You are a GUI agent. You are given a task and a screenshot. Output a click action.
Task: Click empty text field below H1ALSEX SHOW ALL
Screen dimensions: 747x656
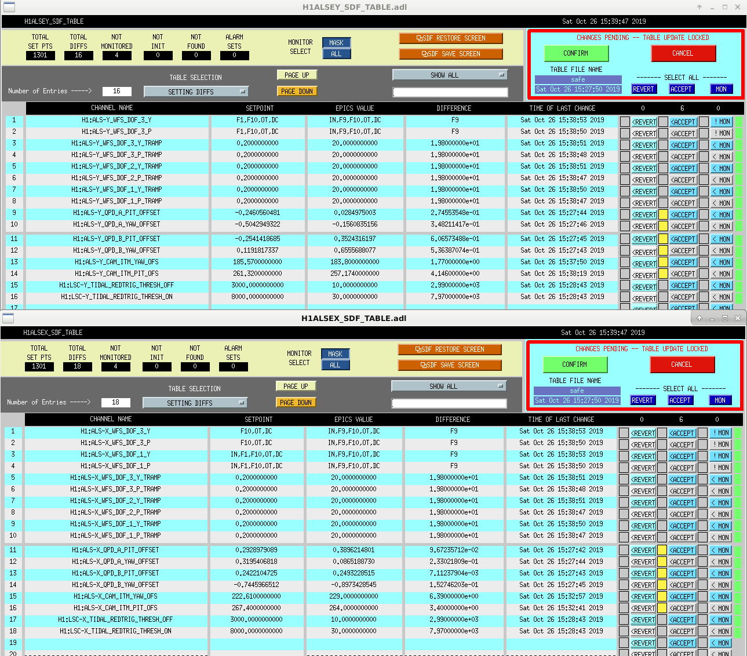(449, 403)
